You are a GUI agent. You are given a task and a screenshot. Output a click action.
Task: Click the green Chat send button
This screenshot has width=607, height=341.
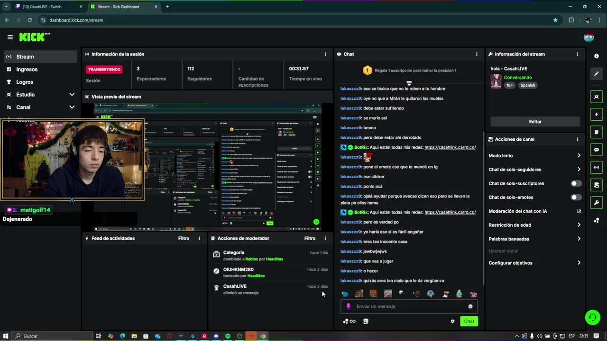[469, 321]
